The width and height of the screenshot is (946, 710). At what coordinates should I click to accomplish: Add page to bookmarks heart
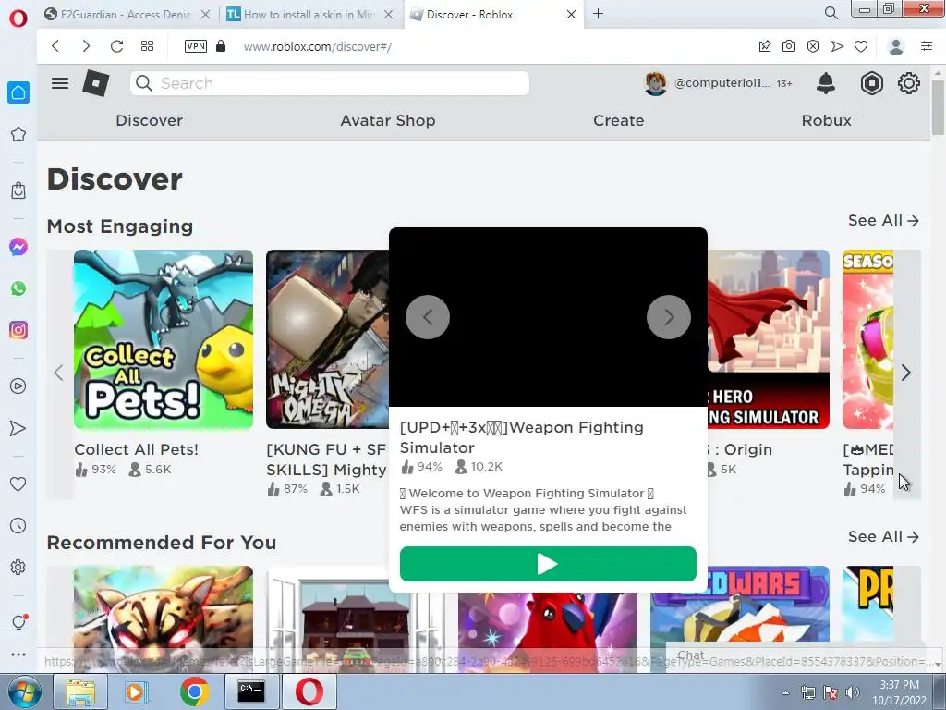pos(861,46)
